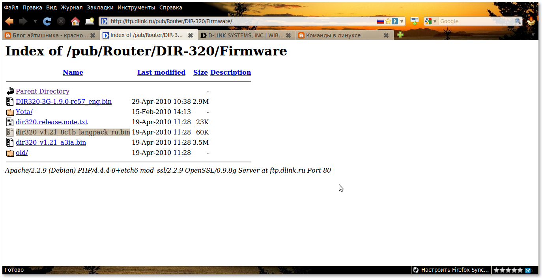Open the Вид menu
Screen dimensions: 542x278
(51, 7)
